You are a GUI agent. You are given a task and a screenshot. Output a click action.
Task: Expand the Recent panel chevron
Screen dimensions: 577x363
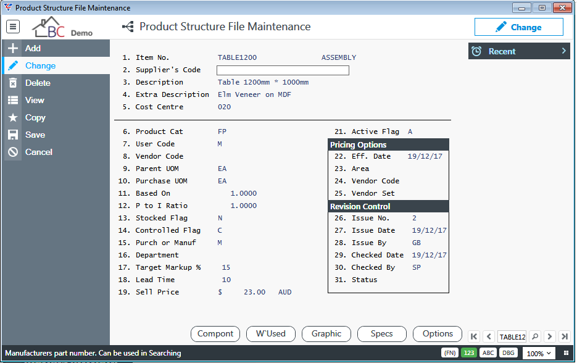coord(564,51)
